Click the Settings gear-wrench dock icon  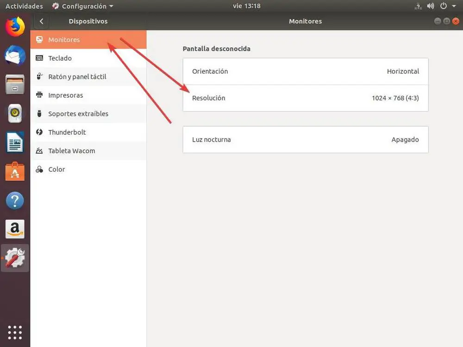pos(15,258)
